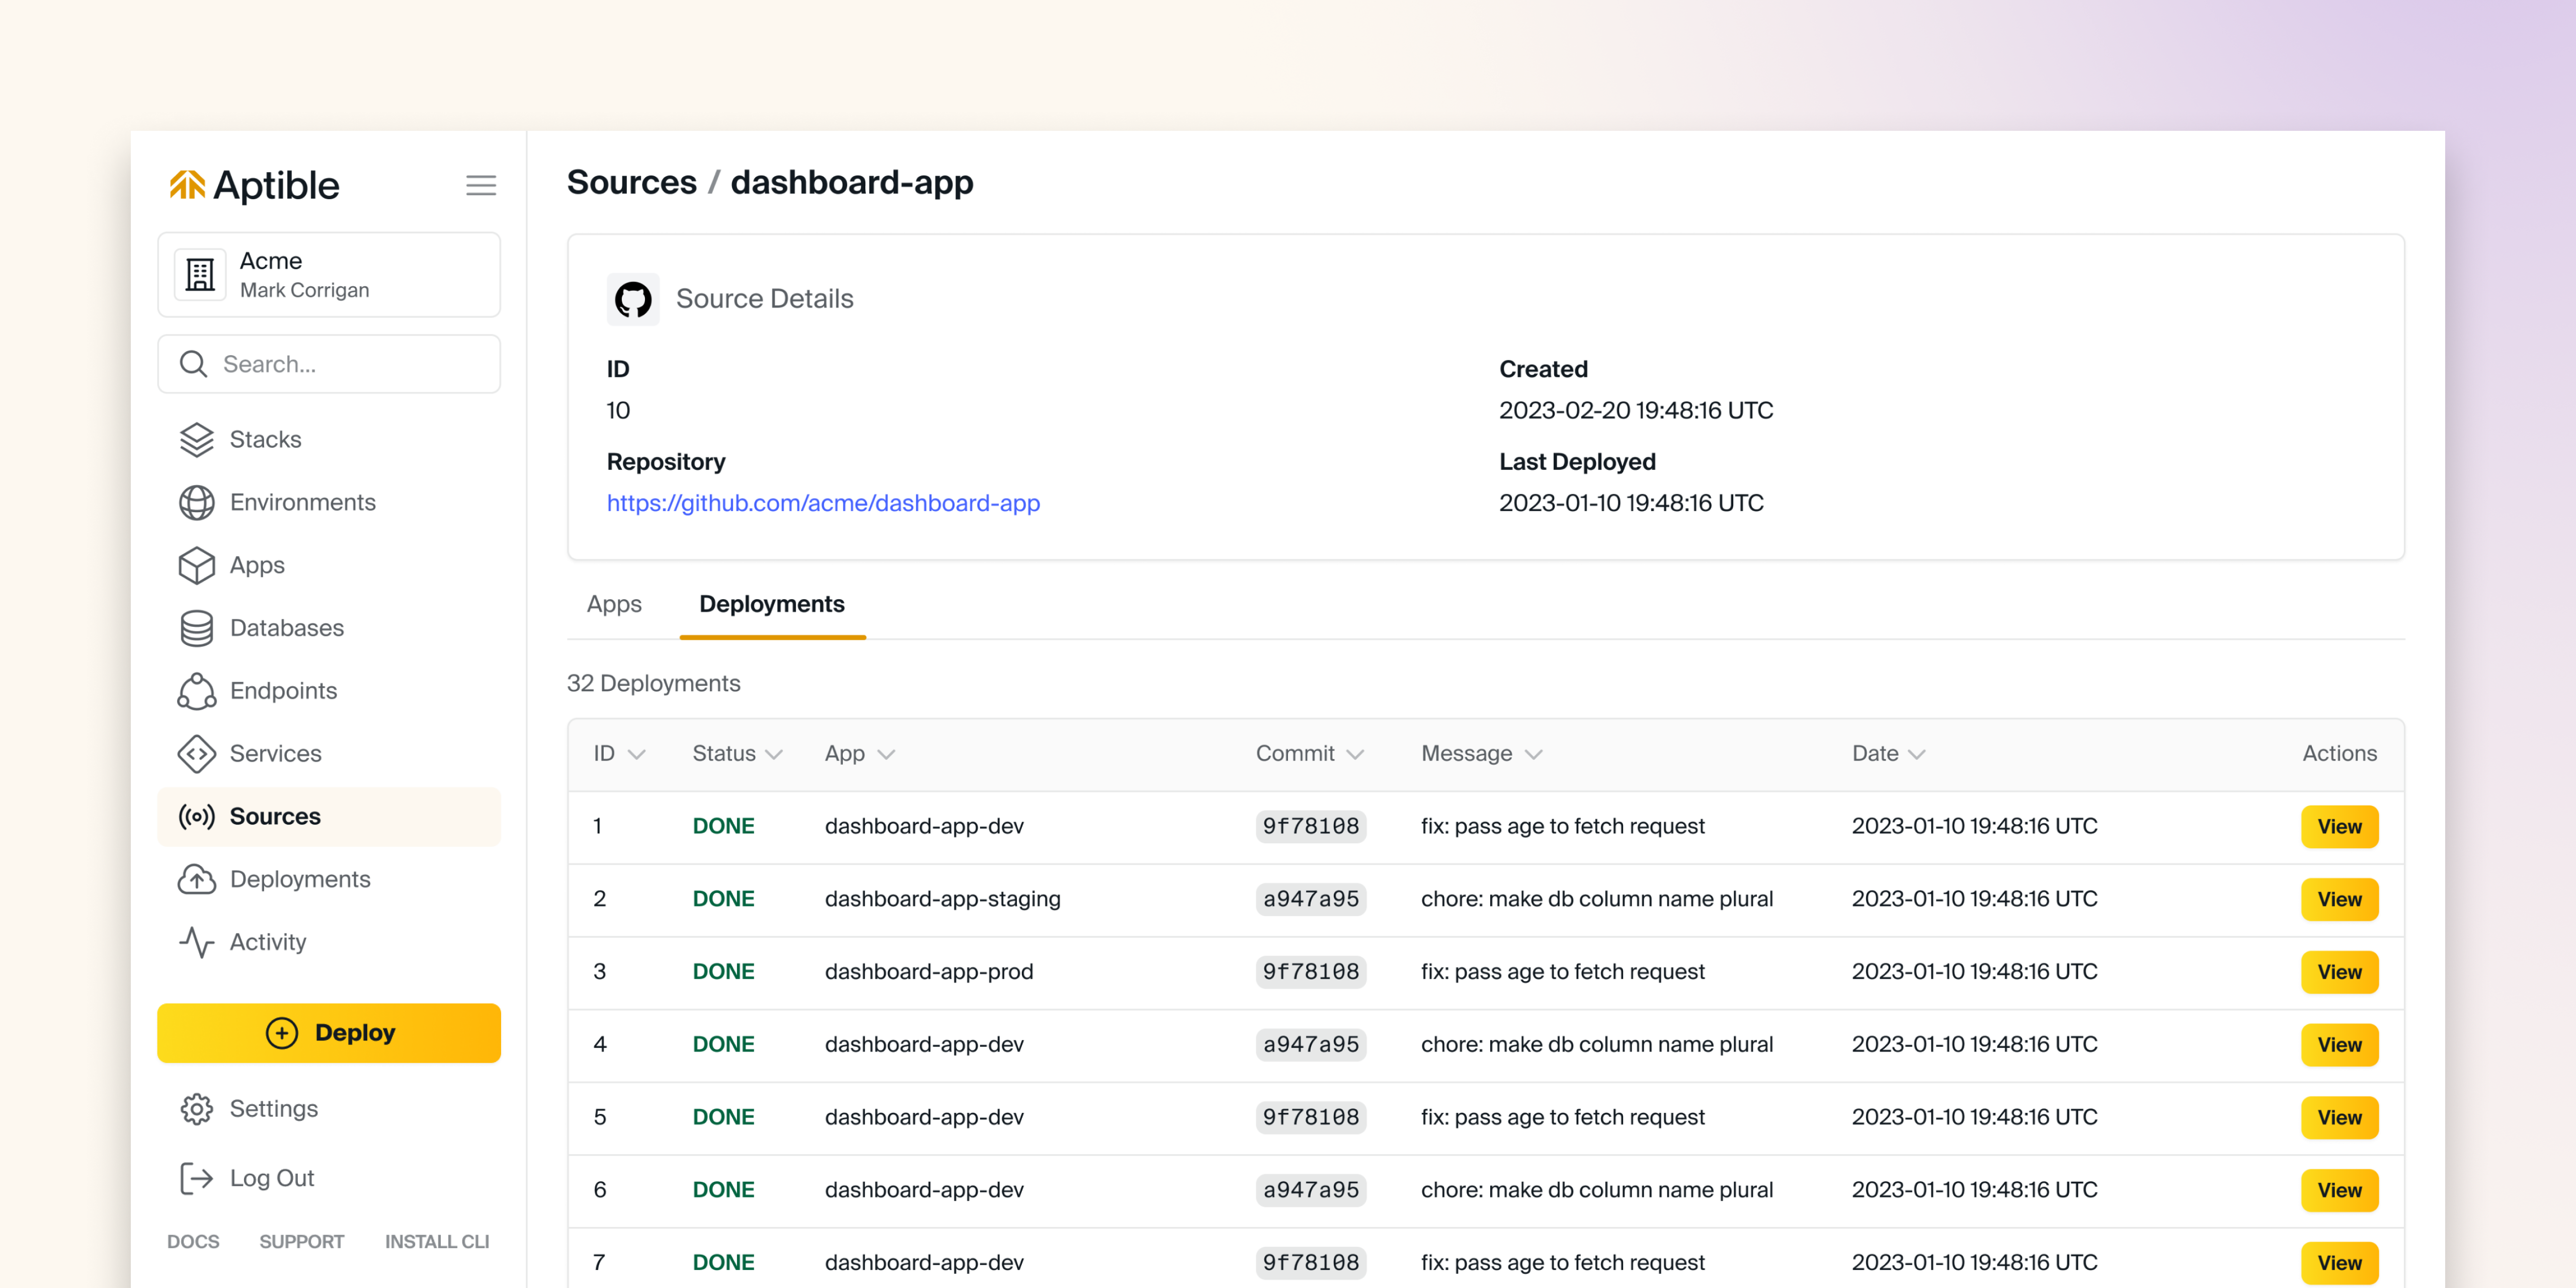Click the Settings gear icon

click(x=196, y=1109)
